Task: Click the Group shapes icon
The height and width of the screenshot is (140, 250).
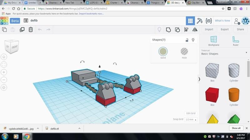Action: (x=168, y=30)
